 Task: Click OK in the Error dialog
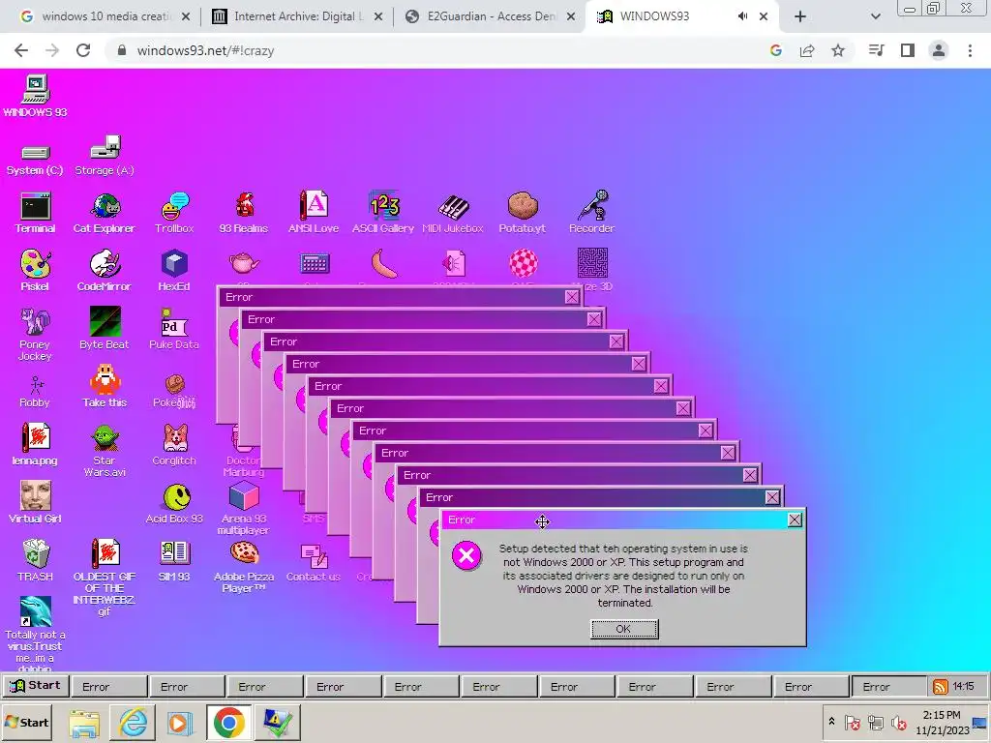(x=624, y=629)
